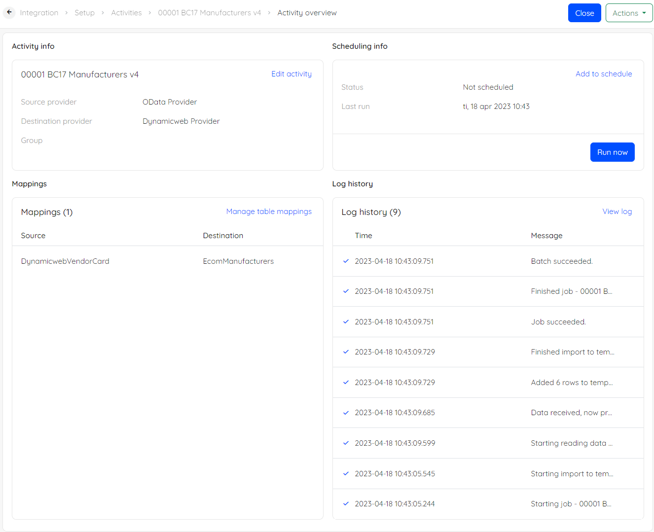This screenshot has height=532, width=654.
Task: Click timestamp 2023-04-18 10:43:05.244
Action: coord(395,504)
